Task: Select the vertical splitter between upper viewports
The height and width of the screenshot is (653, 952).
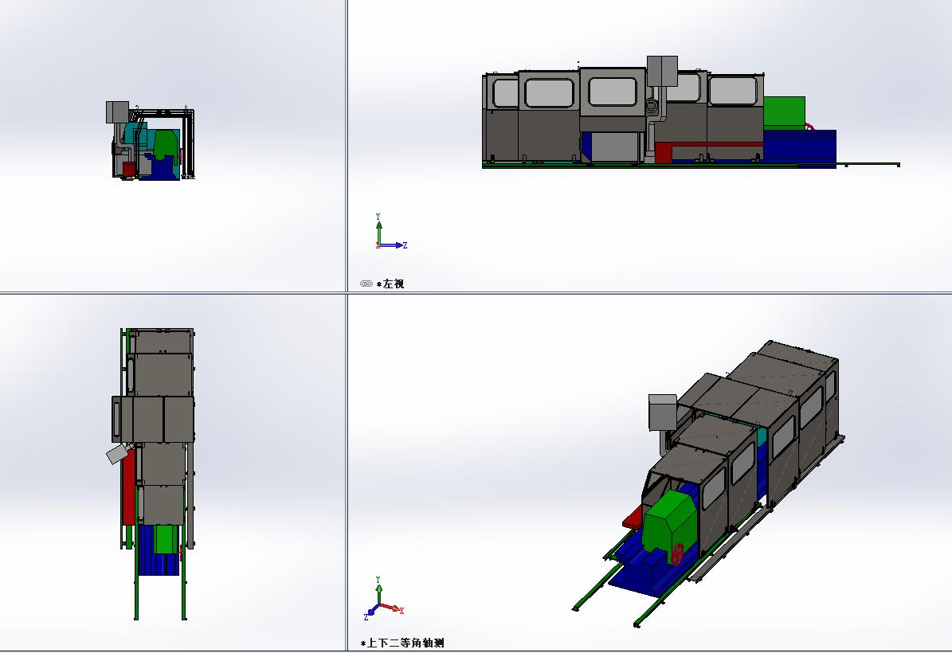Action: tap(347, 143)
